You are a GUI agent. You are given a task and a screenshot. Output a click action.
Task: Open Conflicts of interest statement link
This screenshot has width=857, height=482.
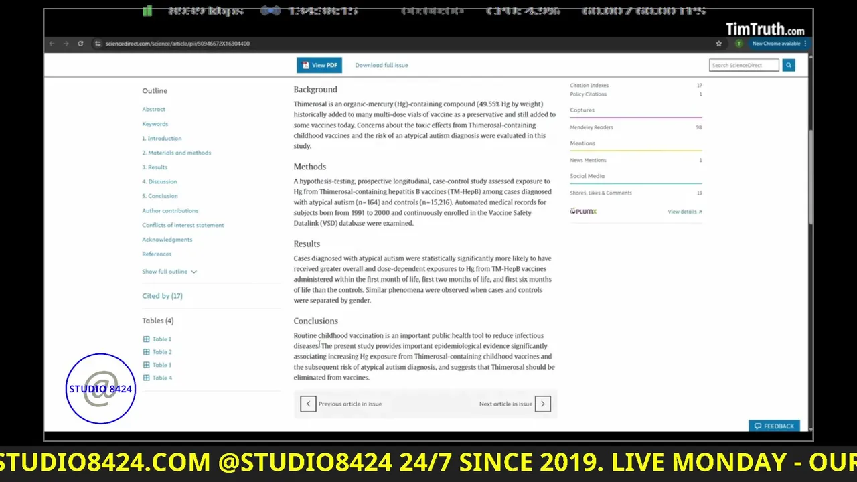(183, 225)
